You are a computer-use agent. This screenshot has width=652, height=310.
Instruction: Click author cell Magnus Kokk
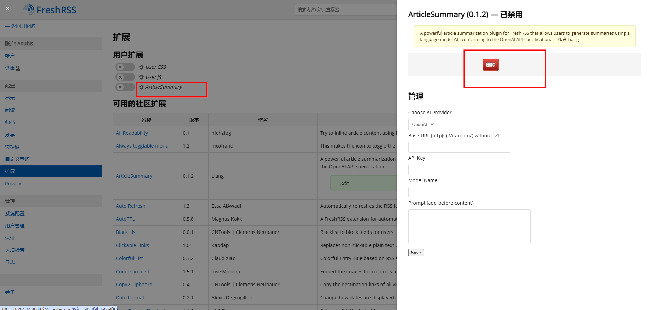[227, 219]
